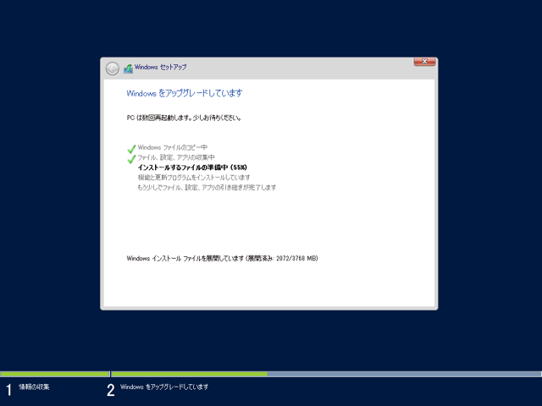
Task: Click the bold インストールするファイルの準備中 (55%) step
Action: 192,167
